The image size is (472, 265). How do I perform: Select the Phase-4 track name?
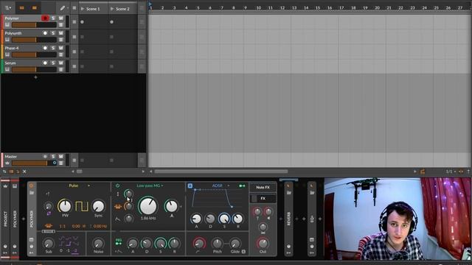(12, 48)
